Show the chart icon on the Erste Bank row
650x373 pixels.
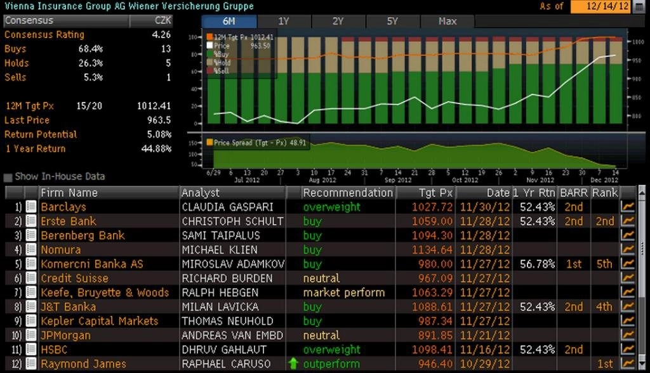628,221
